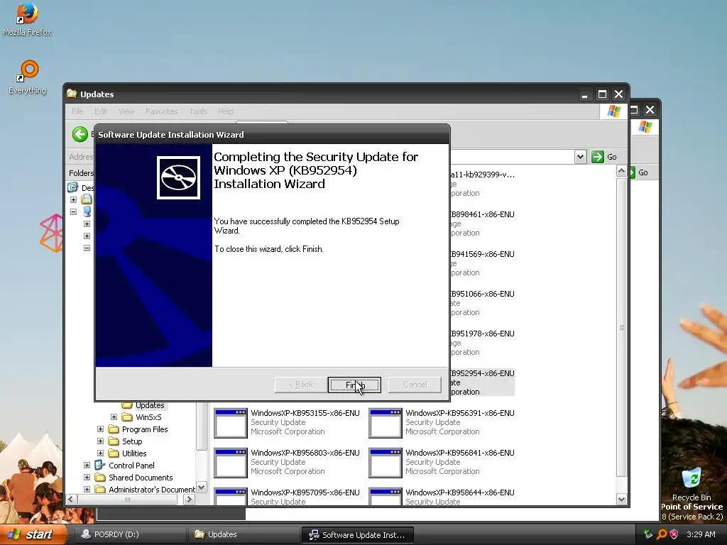This screenshot has width=727, height=545.
Task: Open the File menu in Updates window
Action: coord(77,111)
